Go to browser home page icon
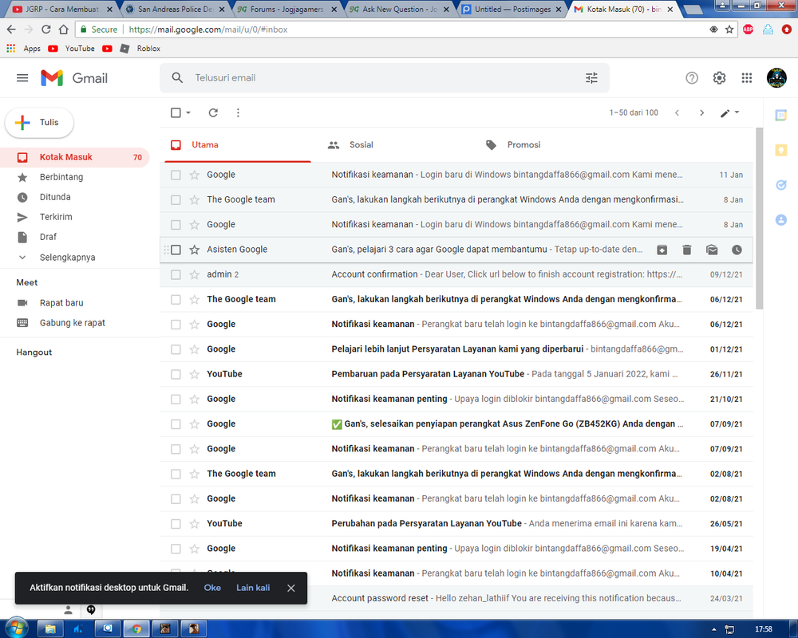Image resolution: width=798 pixels, height=638 pixels. coord(64,30)
